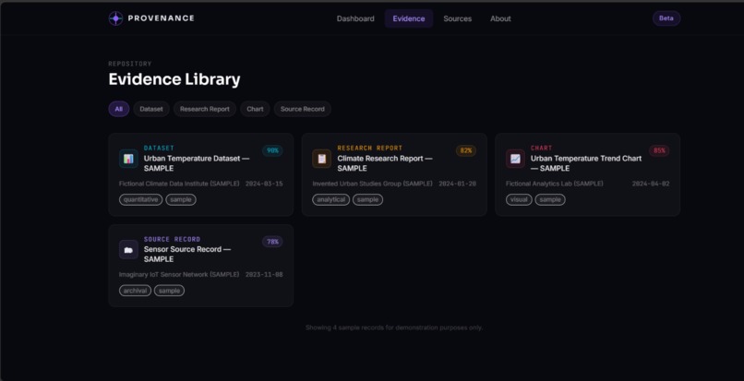
Task: Filter by Chart type
Action: pos(255,109)
